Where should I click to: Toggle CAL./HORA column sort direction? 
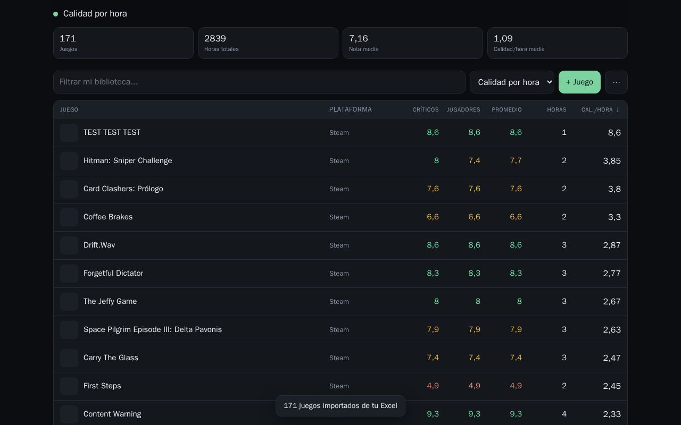coord(601,109)
